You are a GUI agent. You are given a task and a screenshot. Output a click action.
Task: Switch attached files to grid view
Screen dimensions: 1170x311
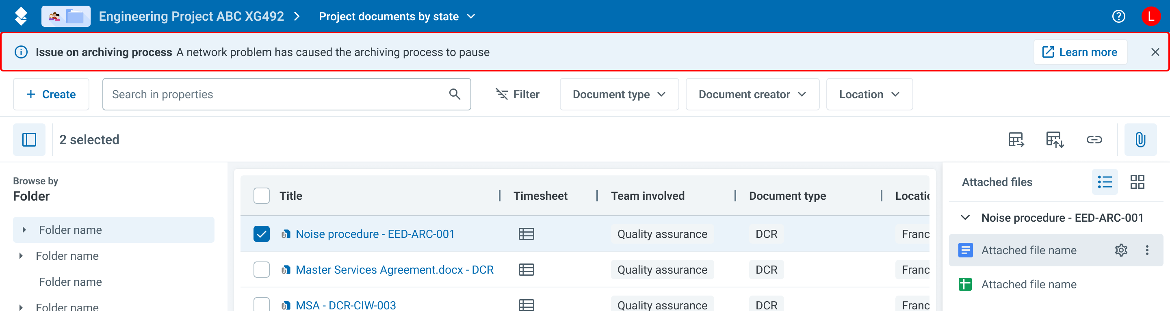(1137, 182)
